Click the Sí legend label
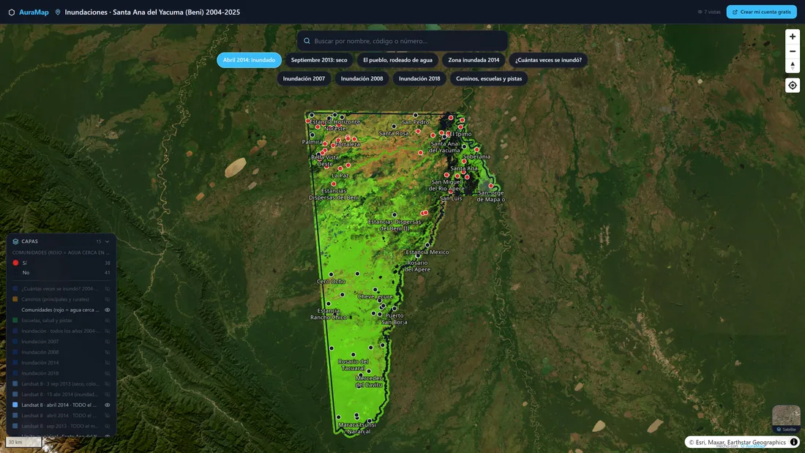 click(24, 263)
